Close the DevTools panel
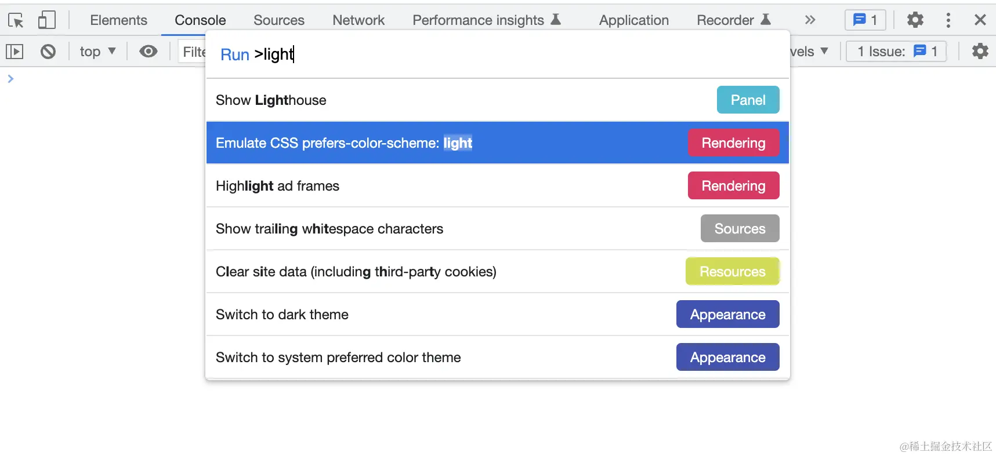Screen dimensions: 996x456 980,20
